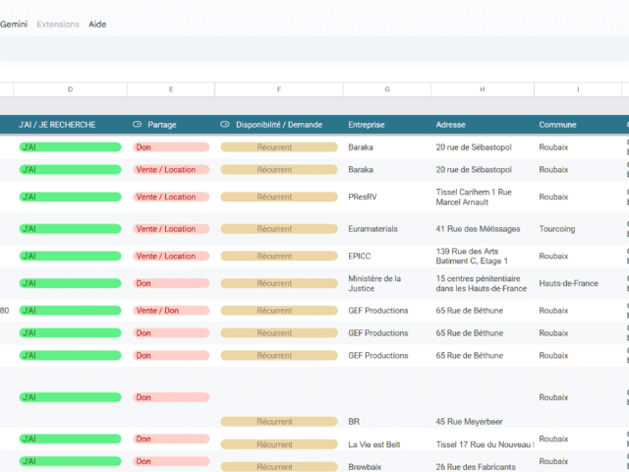
Task: Open J'AI dropdown in Ministère de la Justice row
Action: pos(70,283)
